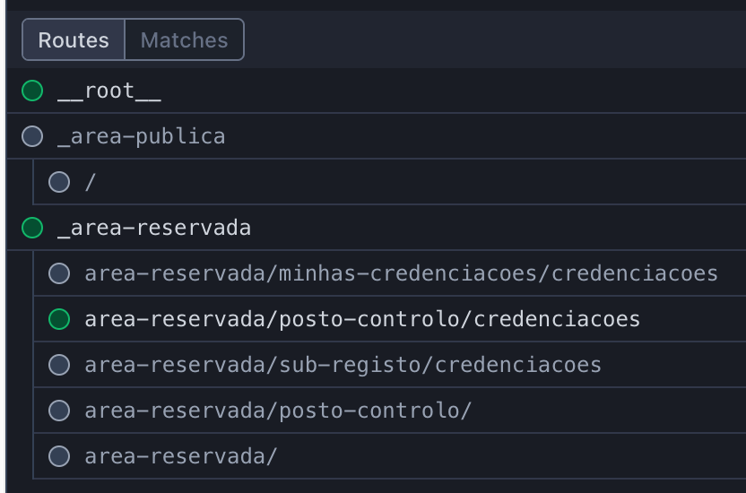
Task: Open area-reservada/sub-registo/credenciacoes route details
Action: (x=343, y=365)
